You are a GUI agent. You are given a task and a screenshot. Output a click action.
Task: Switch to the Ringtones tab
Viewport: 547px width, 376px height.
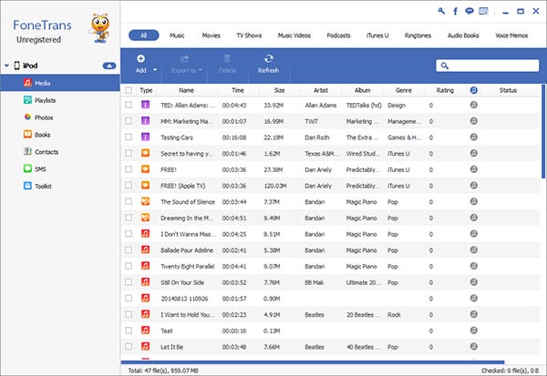pyautogui.click(x=418, y=36)
